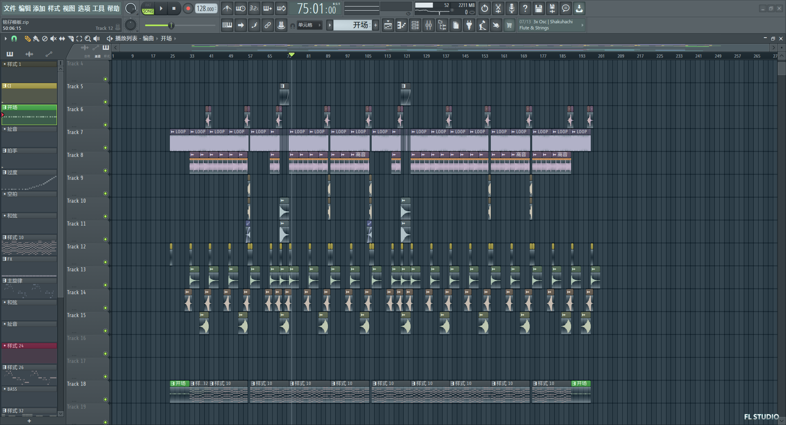Open the 单元格 snap dropdown
The height and width of the screenshot is (425, 786).
pyautogui.click(x=309, y=25)
